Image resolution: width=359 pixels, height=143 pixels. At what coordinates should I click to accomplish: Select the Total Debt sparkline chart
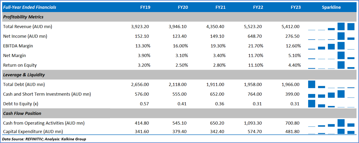click(x=331, y=84)
